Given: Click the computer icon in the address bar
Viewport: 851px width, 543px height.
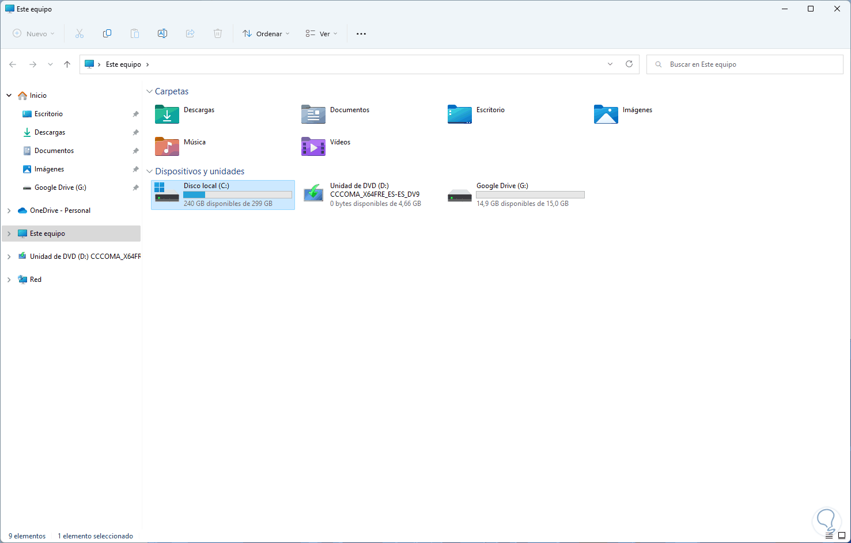Looking at the screenshot, I should [x=89, y=64].
